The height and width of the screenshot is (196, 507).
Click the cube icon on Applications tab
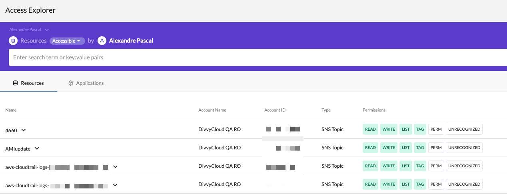pos(71,83)
